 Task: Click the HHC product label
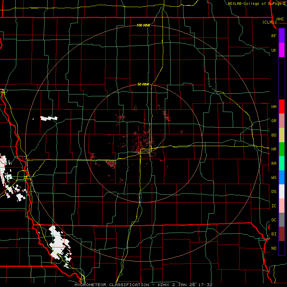click(280, 19)
